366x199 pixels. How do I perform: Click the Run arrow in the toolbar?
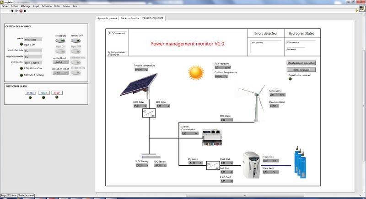pyautogui.click(x=12, y=10)
